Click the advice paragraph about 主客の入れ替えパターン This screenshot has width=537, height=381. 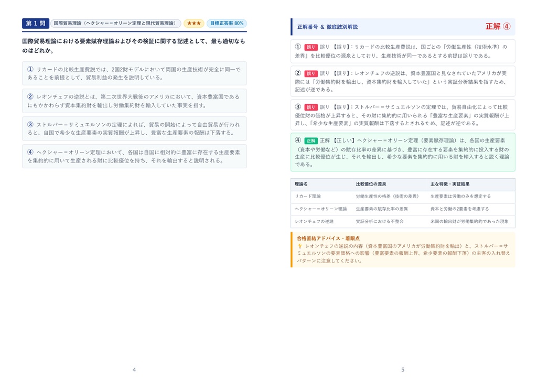[x=403, y=253]
